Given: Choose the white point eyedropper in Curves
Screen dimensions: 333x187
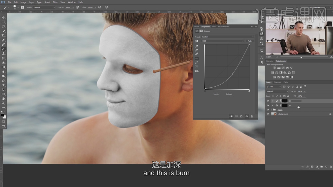Looking at the screenshot, I should coord(197,54).
